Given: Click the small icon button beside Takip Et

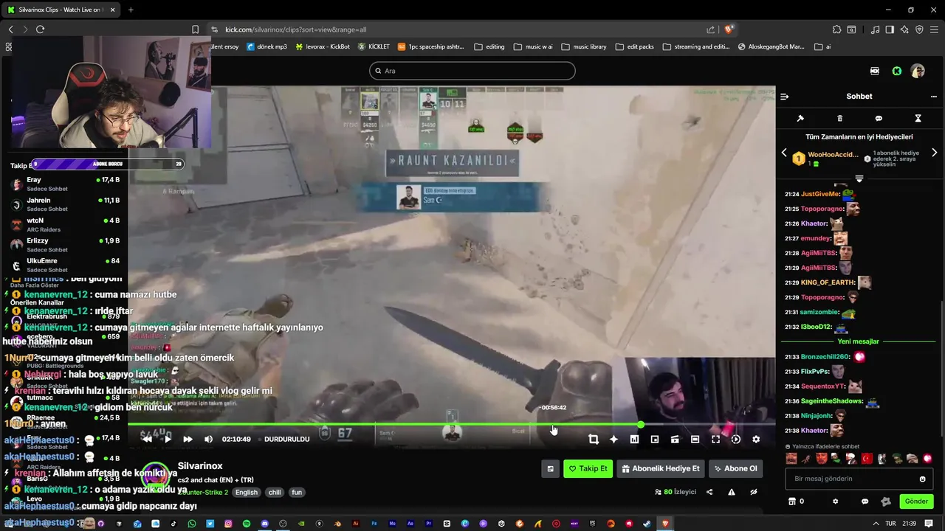Looking at the screenshot, I should (550, 468).
